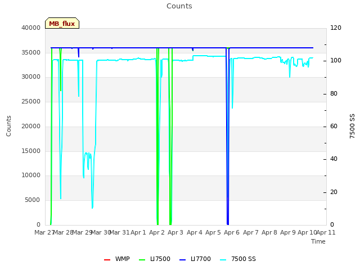
Task: Click the "Time" x-axis label
Action: pos(318,241)
